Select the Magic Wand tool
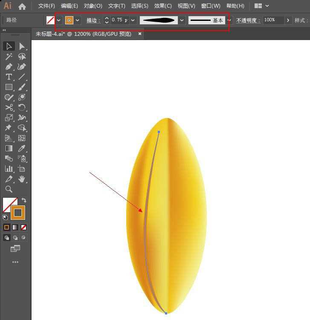Image resolution: width=310 pixels, height=320 pixels. [x=9, y=56]
